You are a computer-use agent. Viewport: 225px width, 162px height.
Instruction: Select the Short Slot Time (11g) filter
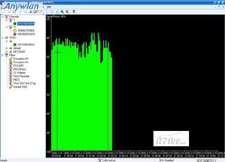pos(24,83)
